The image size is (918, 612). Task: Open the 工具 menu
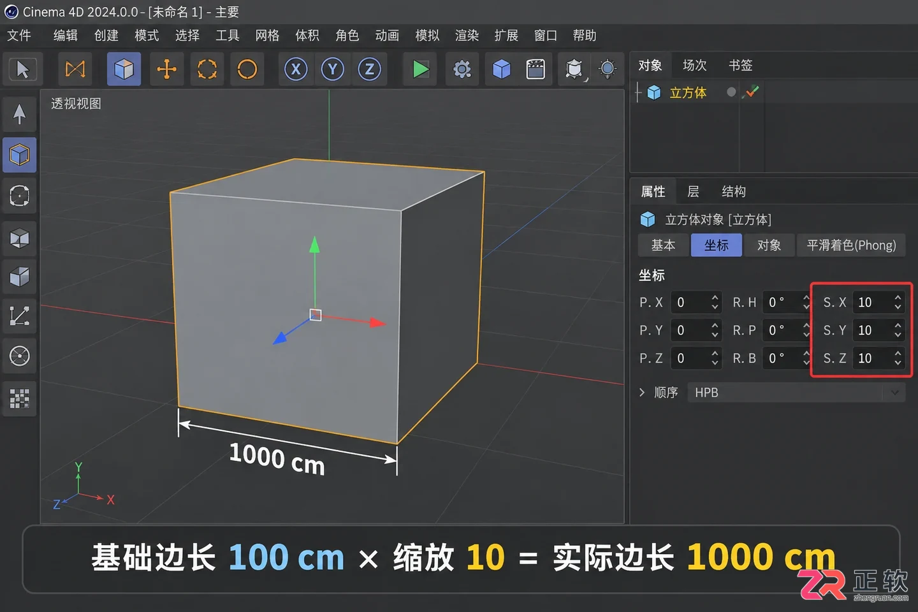(x=228, y=36)
